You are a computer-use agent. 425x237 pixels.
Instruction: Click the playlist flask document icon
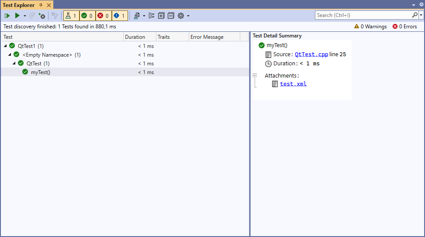coord(137,16)
